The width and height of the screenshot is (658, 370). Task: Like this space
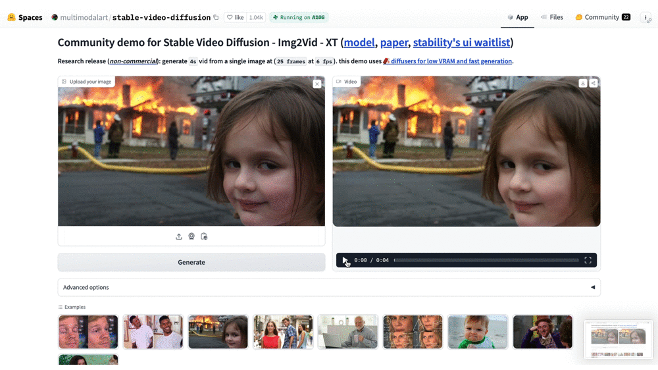(236, 17)
